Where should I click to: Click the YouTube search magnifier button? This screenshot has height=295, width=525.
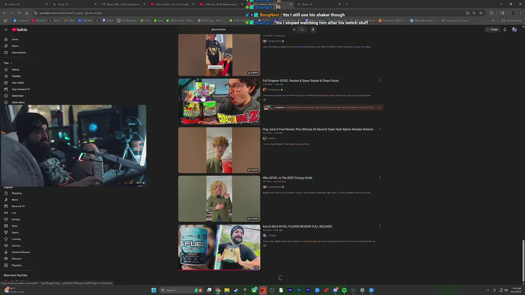(x=302, y=29)
